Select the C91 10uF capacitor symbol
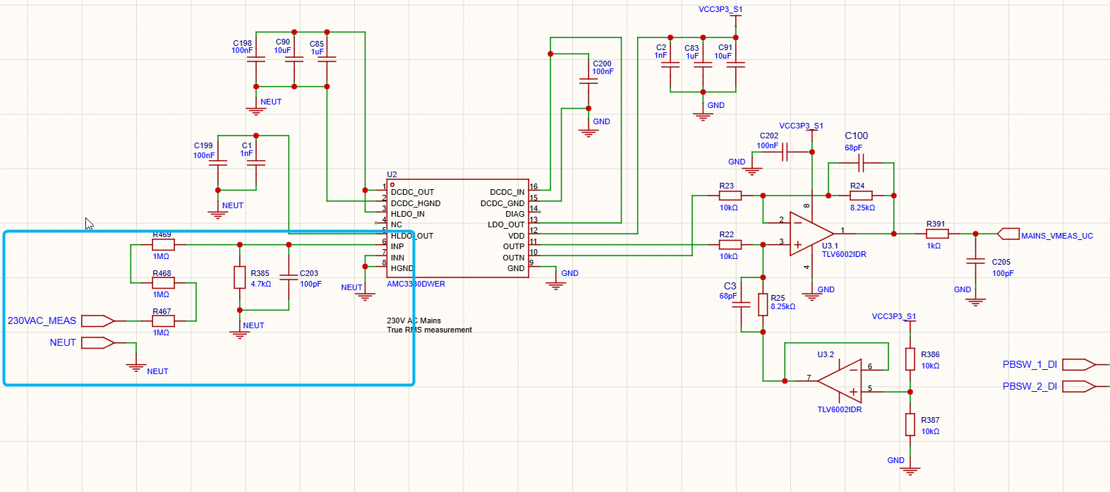This screenshot has width=1110, height=492. 736,65
